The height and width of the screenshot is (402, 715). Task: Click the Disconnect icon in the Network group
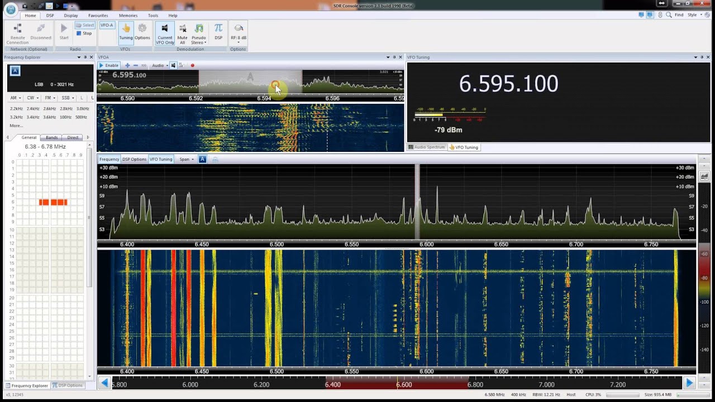41,28
